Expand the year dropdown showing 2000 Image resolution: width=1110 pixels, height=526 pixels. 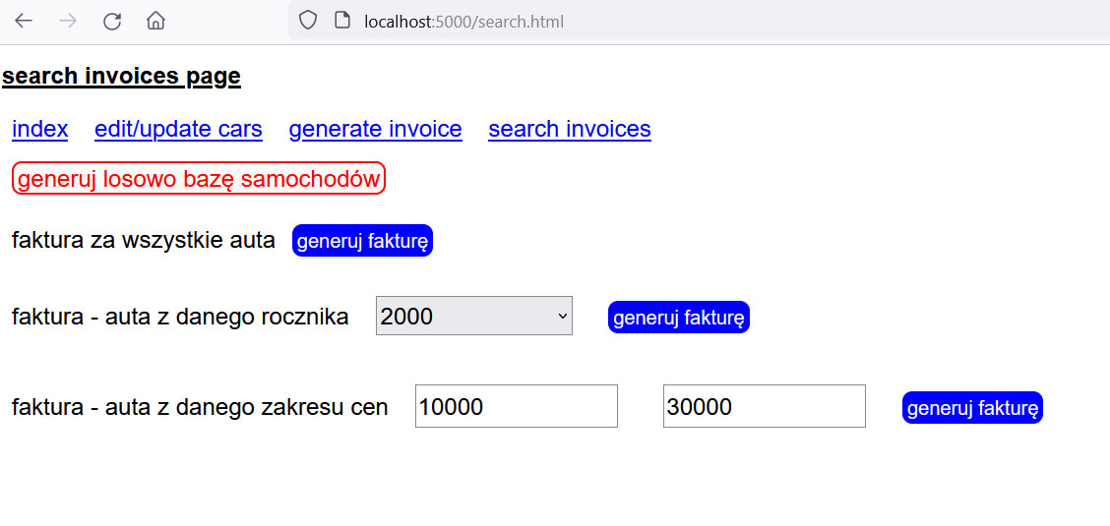pyautogui.click(x=473, y=316)
